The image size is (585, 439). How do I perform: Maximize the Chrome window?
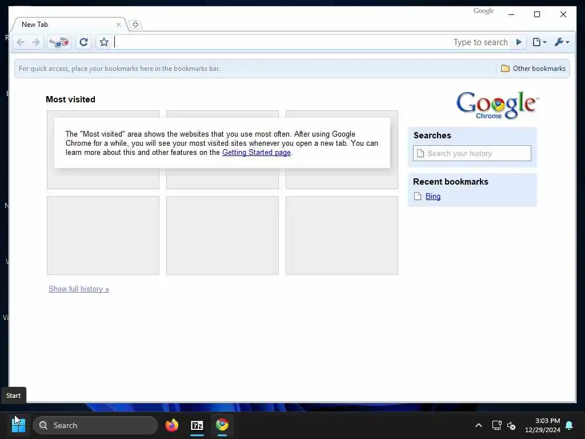[537, 14]
